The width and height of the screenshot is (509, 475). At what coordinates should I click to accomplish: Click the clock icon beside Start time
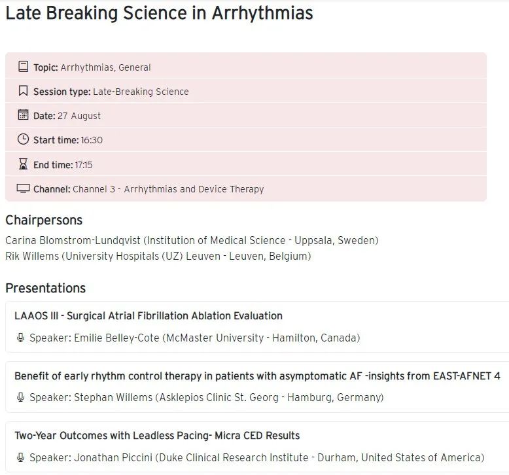point(24,139)
